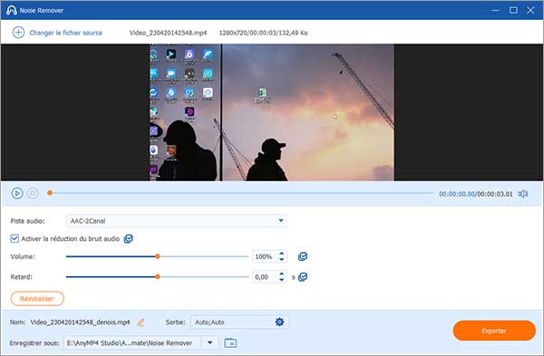Click the 'Enregistrer sous' path field

tap(132, 342)
